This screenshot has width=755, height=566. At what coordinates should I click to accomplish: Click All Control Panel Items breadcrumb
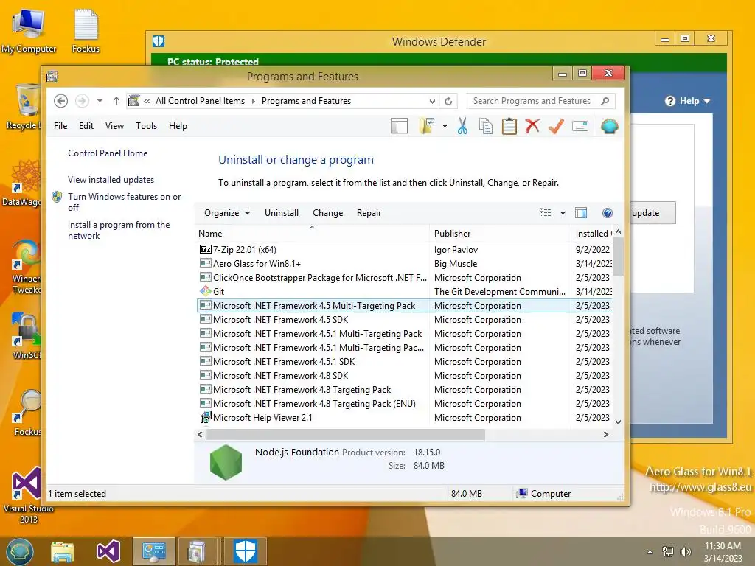[200, 101]
